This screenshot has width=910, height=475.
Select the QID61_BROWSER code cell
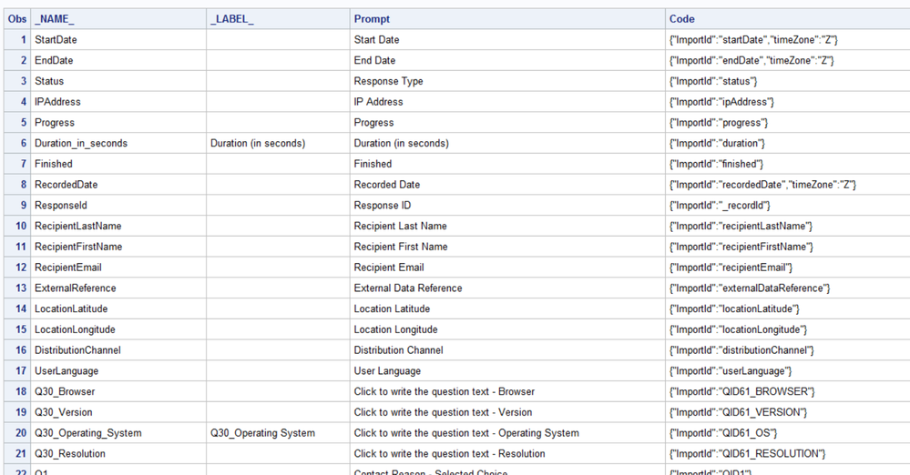pos(741,392)
